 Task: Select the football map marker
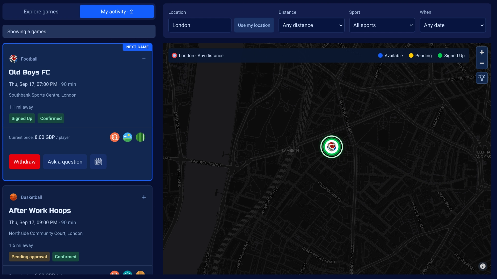point(332,147)
